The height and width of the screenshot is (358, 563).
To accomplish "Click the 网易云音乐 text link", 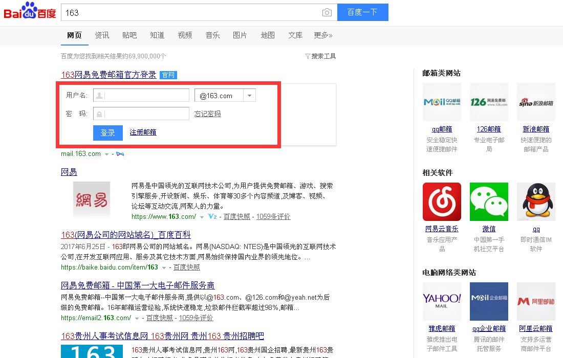I will (442, 229).
